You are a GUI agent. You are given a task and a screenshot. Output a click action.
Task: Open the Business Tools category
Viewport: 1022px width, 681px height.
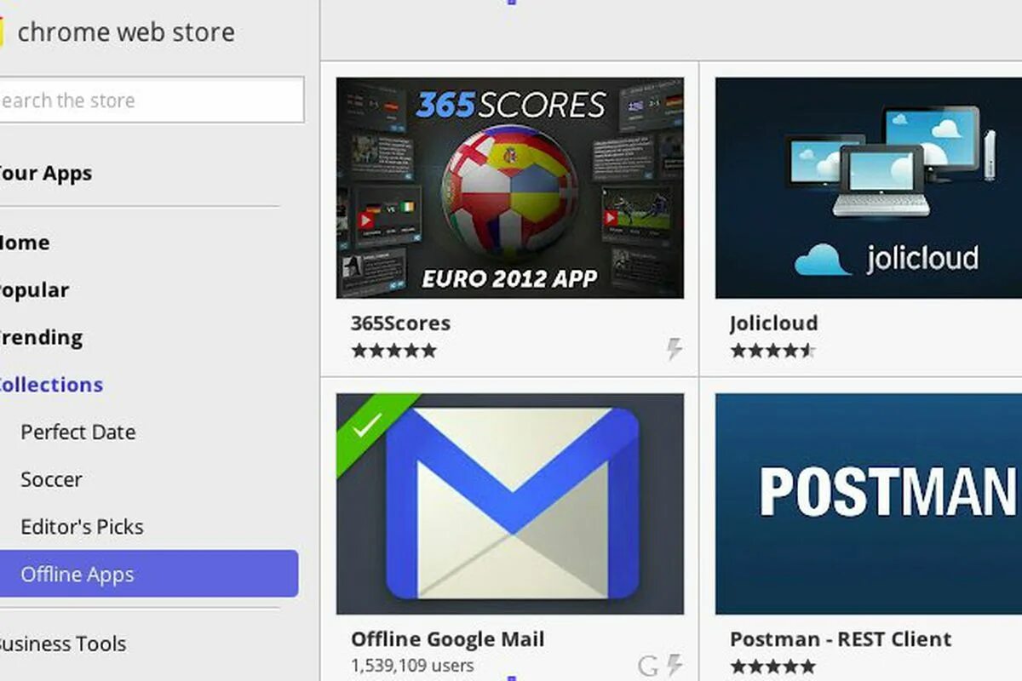63,644
